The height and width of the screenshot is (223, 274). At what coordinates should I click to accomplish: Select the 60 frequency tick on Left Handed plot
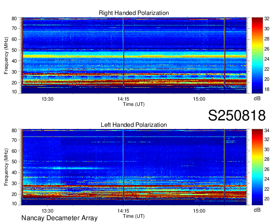coord(14,151)
